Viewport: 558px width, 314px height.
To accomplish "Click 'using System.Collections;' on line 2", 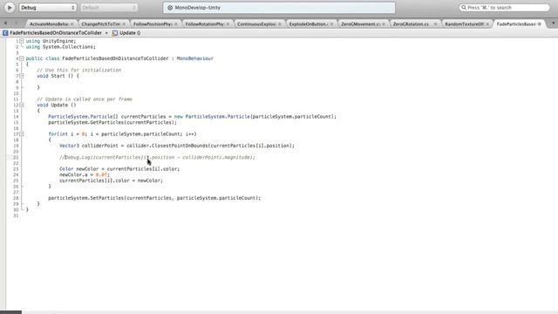I will [60, 46].
